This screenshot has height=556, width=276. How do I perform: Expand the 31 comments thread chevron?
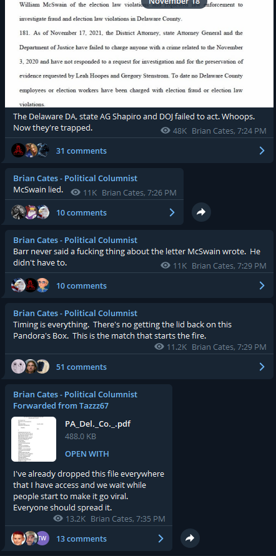262,151
